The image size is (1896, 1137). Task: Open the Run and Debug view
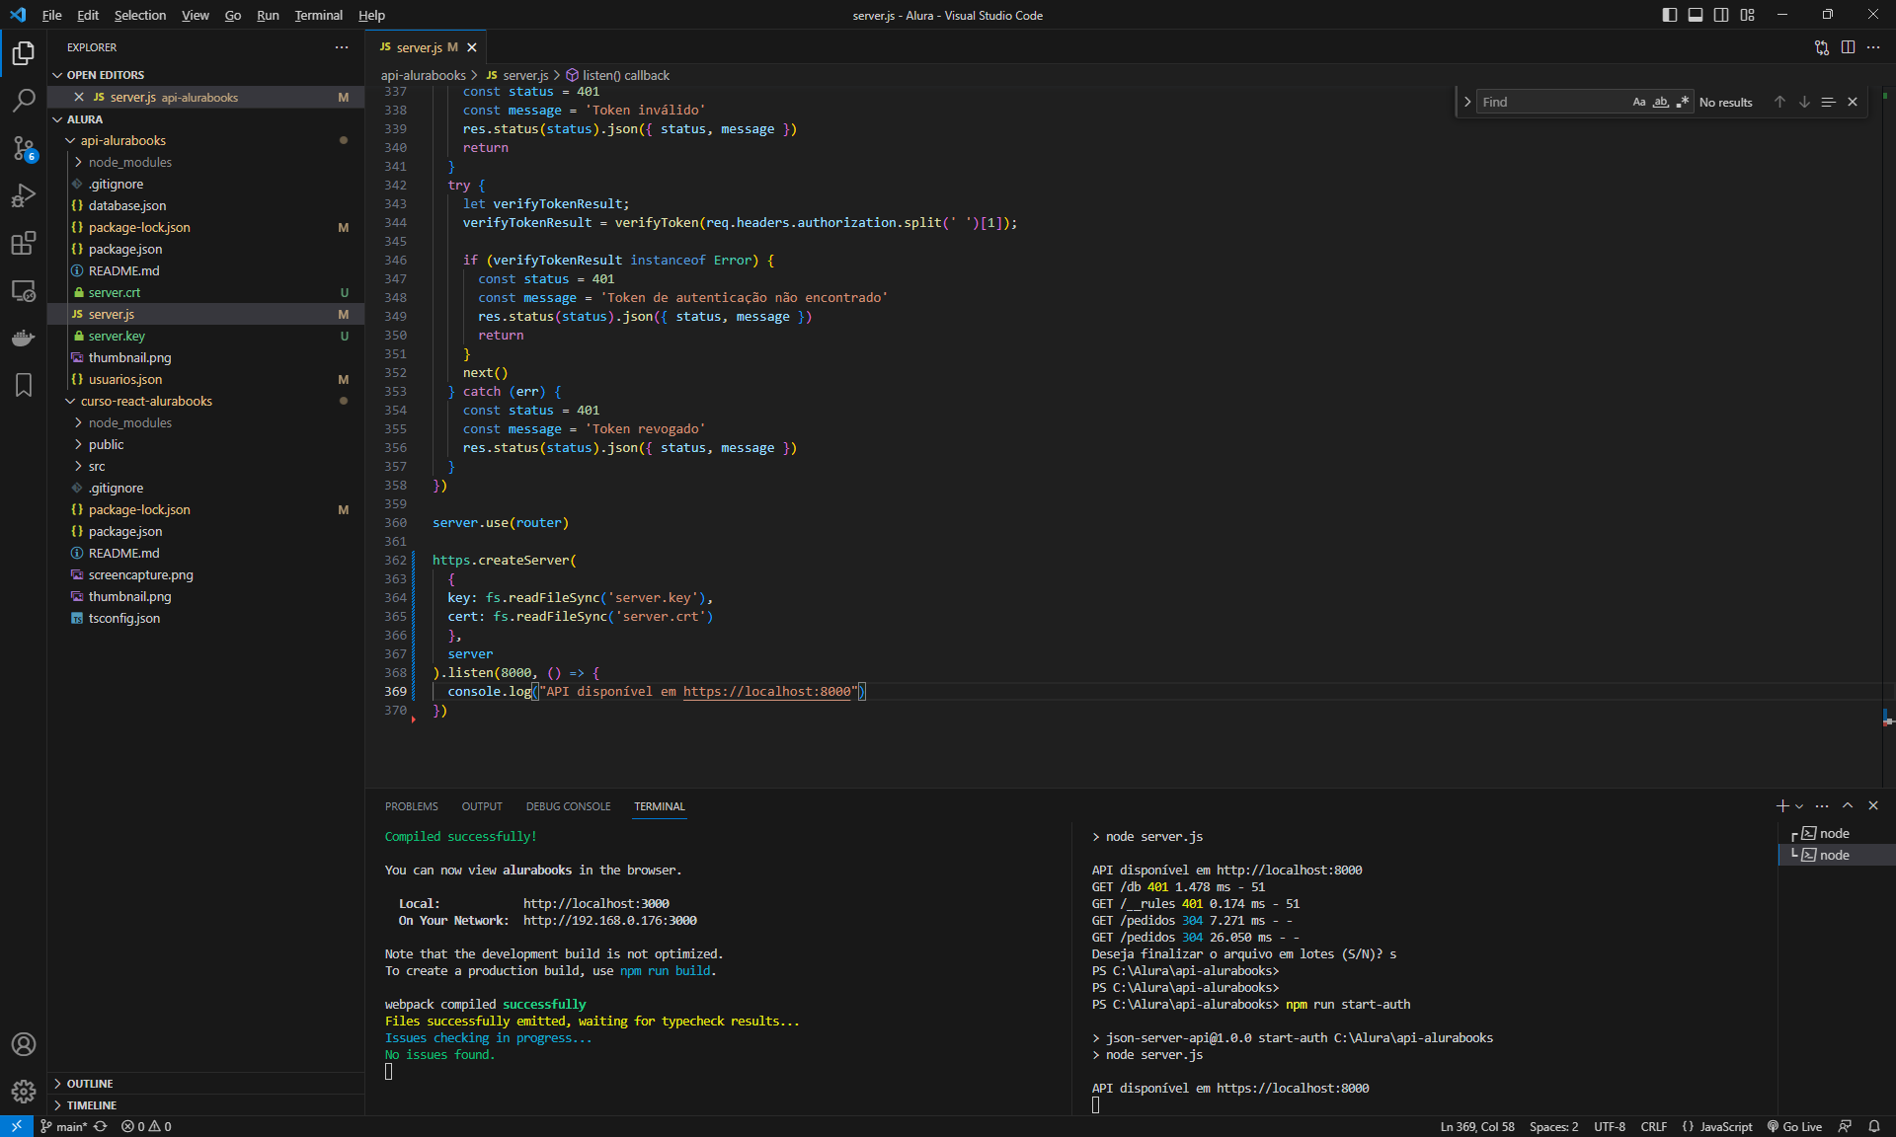[x=24, y=195]
